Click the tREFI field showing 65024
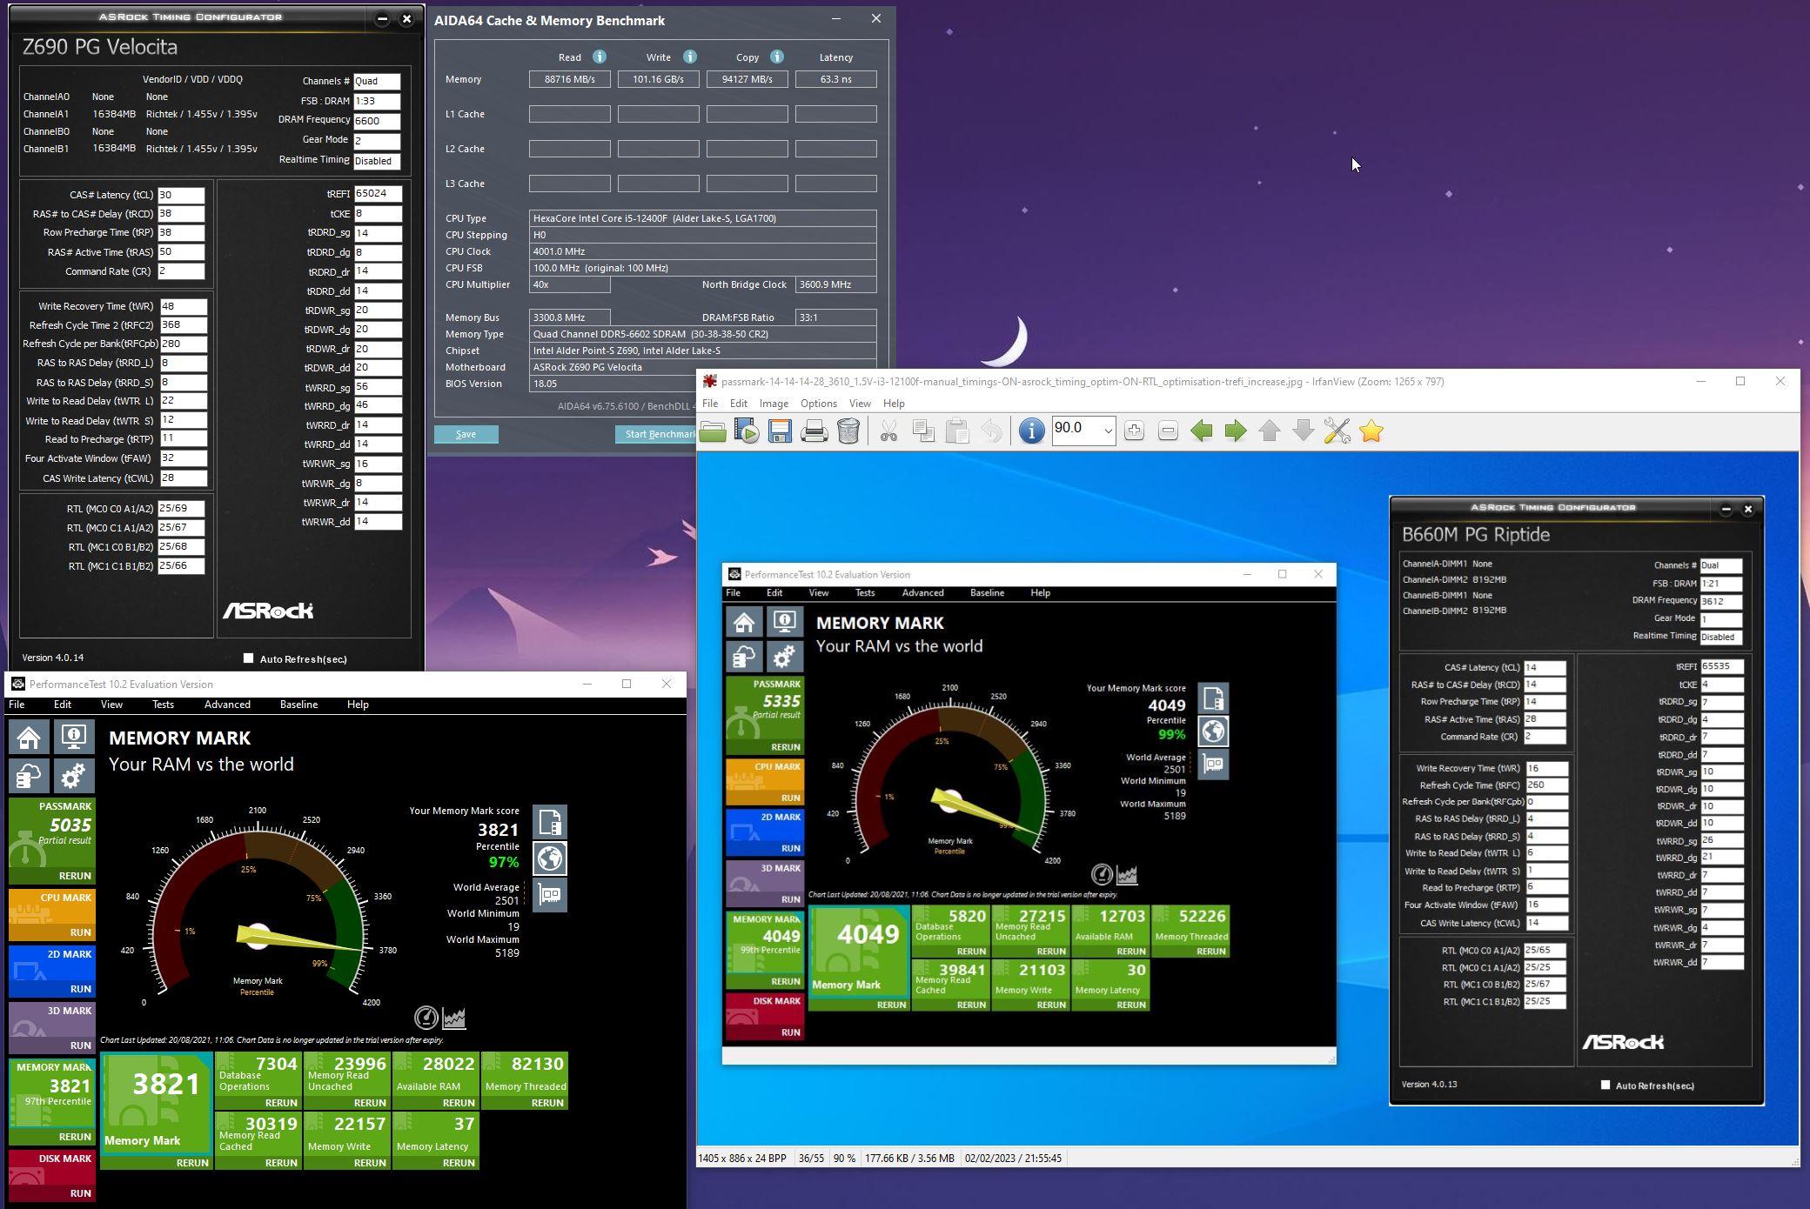 (x=379, y=194)
